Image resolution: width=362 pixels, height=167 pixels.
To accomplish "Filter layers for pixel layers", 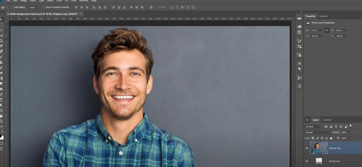I will pos(326,127).
